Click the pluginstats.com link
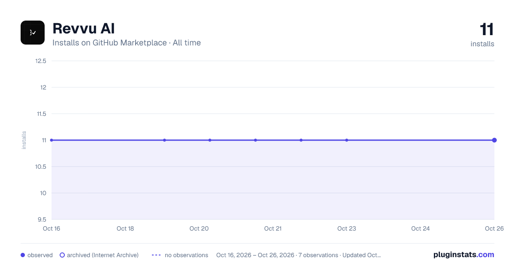The image size is (515, 270). [x=464, y=255]
